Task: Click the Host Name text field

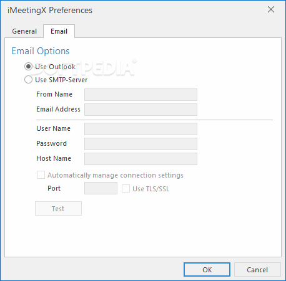Action: 141,159
